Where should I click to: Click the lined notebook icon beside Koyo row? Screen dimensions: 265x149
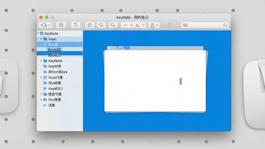[x=45, y=77]
